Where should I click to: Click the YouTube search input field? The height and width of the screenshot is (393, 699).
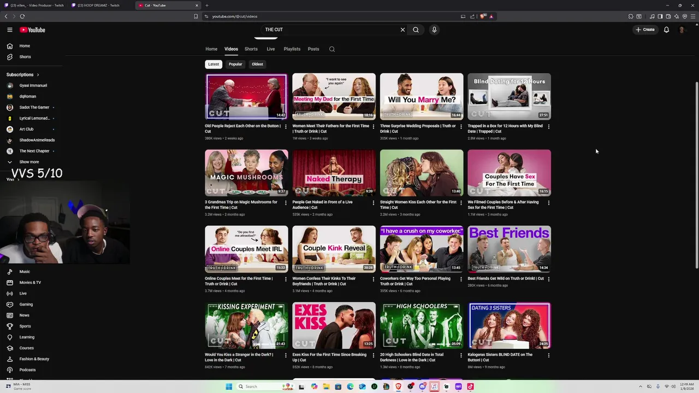click(330, 30)
